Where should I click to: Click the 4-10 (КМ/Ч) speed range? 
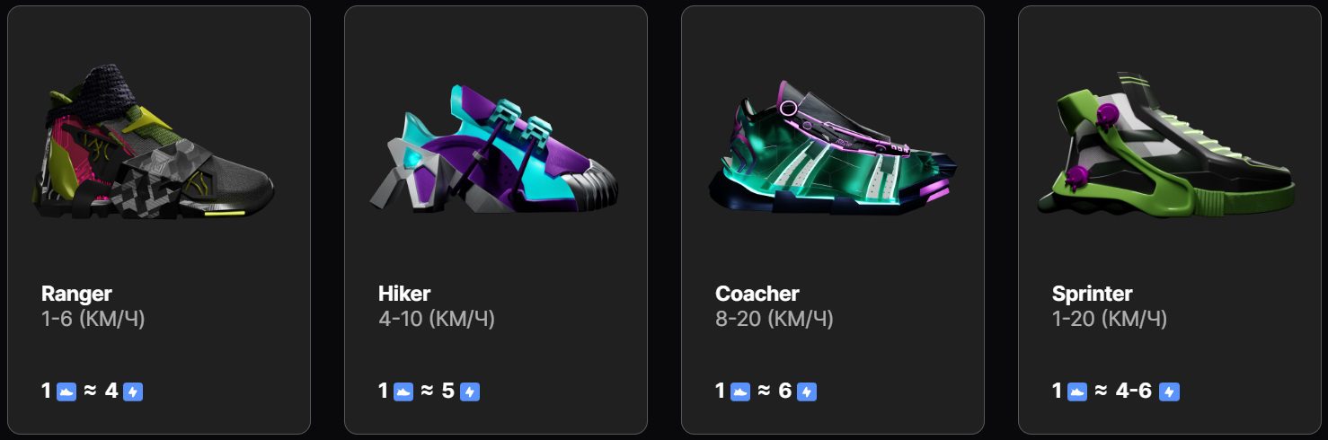(x=437, y=319)
